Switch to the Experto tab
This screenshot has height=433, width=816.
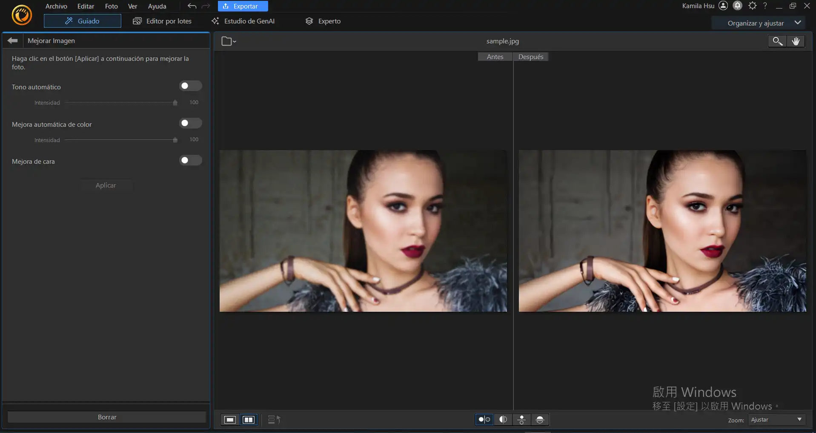[x=323, y=21]
